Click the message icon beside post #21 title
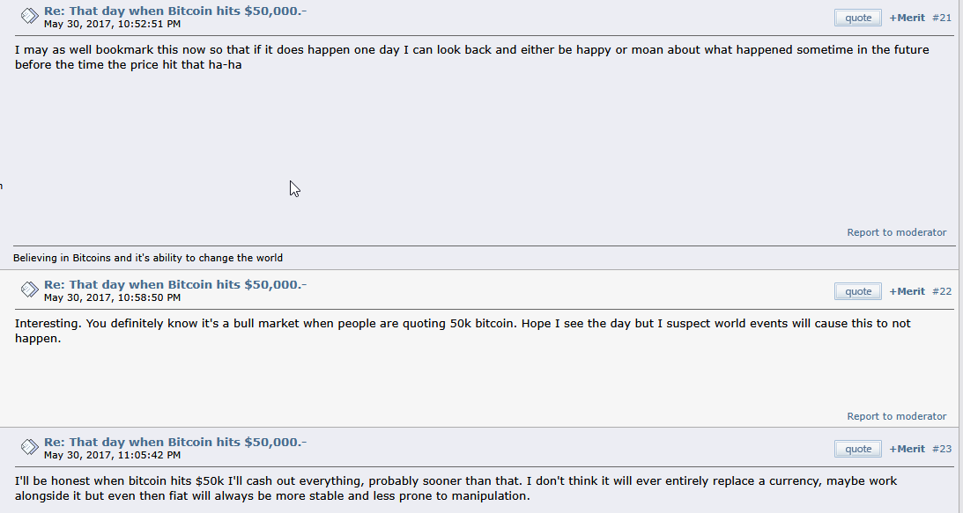Image resolution: width=963 pixels, height=513 pixels. pos(29,16)
